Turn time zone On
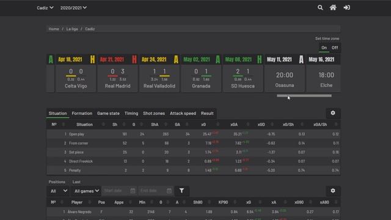The width and height of the screenshot is (391, 220). point(324,48)
